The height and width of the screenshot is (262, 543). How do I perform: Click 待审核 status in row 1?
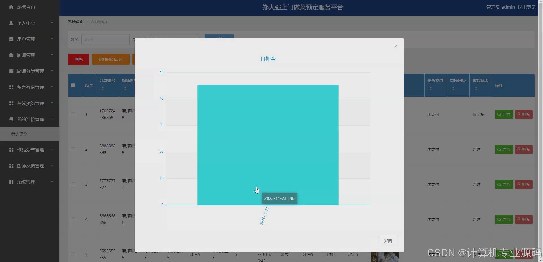tap(479, 114)
